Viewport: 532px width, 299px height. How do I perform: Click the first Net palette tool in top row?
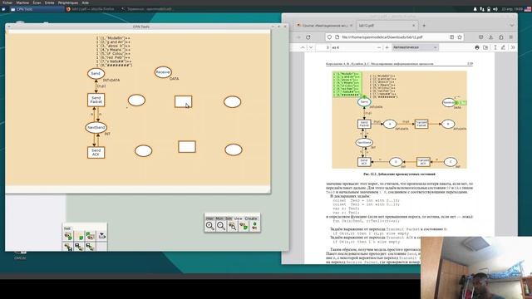(68, 236)
